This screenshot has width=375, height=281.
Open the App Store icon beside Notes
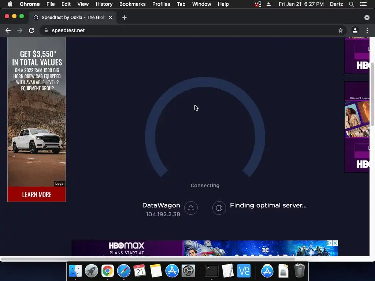coord(172,271)
